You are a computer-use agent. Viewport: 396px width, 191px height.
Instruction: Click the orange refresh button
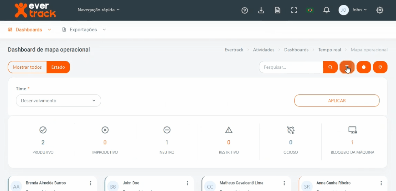pos(380,67)
